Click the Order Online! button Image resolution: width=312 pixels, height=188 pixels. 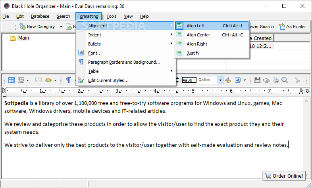click(284, 176)
